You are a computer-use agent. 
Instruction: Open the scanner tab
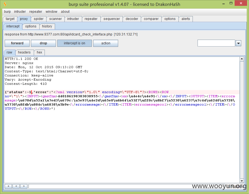pos(55,19)
